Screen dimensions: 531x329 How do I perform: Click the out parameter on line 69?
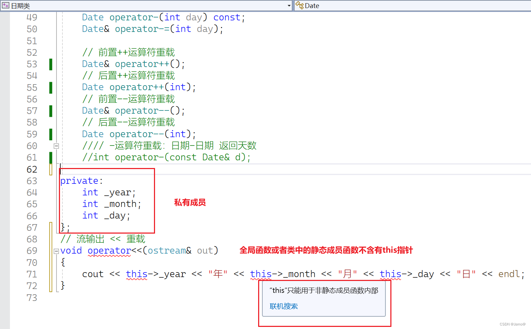click(x=205, y=250)
